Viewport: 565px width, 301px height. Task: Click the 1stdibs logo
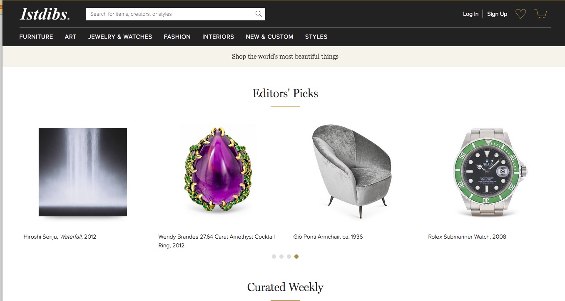(45, 14)
